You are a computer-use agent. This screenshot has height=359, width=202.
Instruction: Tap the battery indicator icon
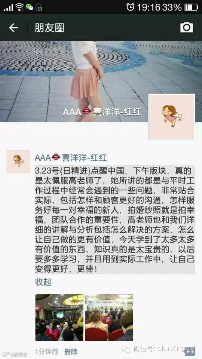tap(191, 7)
